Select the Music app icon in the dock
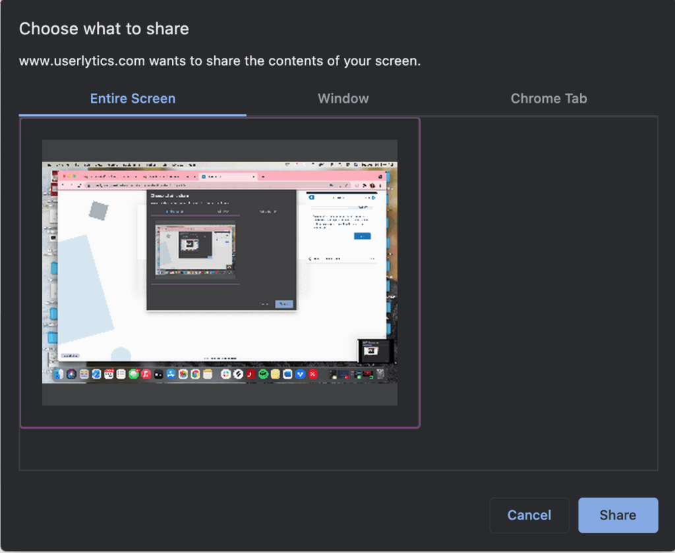Screen dimensions: 675x553 145,374
